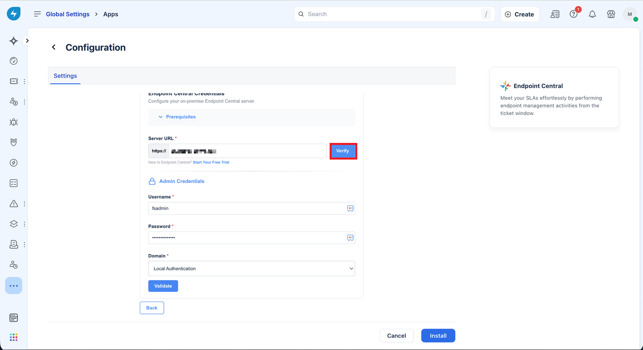Viewport: 643px width, 350px height.
Task: Open the warning triangle Alerts icon
Action: [x=13, y=203]
